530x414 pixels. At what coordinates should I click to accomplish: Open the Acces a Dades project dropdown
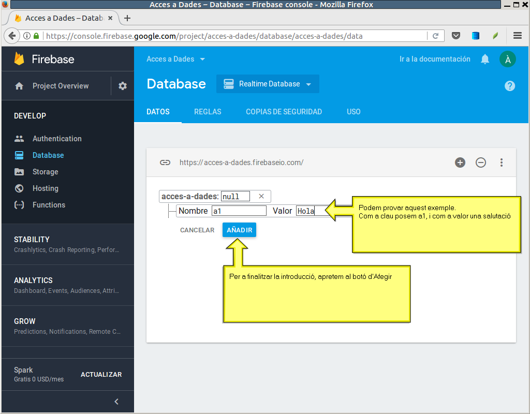point(175,59)
